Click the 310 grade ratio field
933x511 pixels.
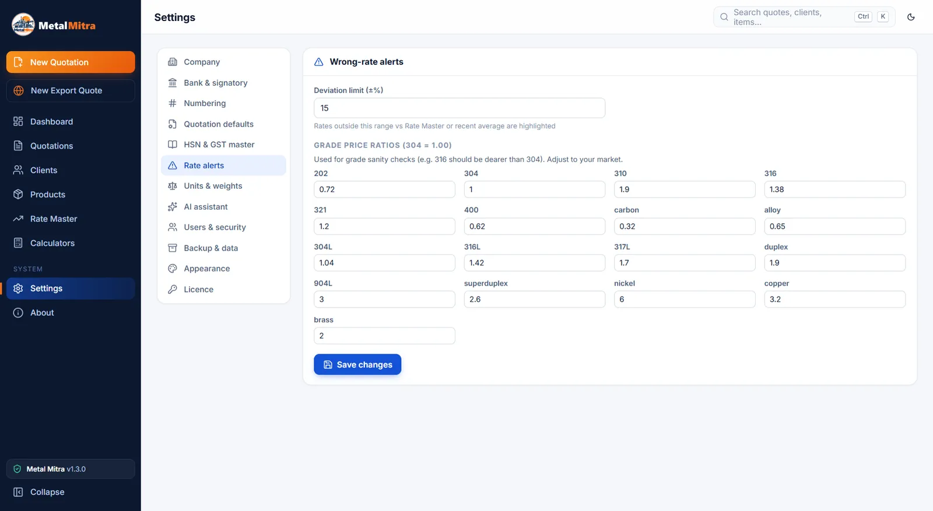coord(685,189)
